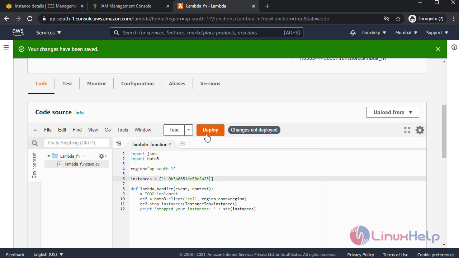Switch to the Versions tab
459x258 pixels.
click(x=210, y=83)
